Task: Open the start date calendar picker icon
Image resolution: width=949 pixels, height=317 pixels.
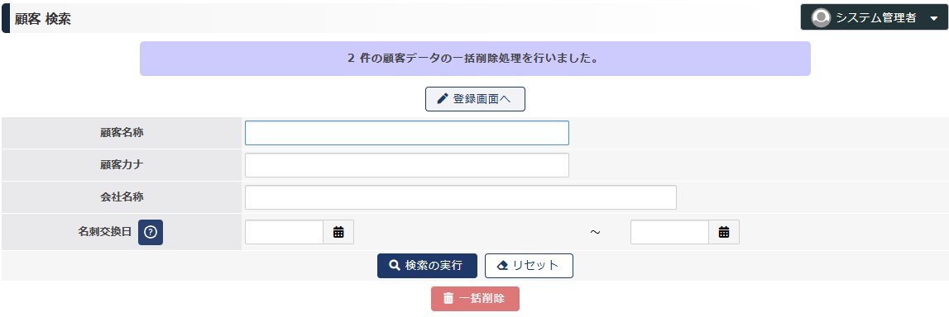Action: pos(338,232)
